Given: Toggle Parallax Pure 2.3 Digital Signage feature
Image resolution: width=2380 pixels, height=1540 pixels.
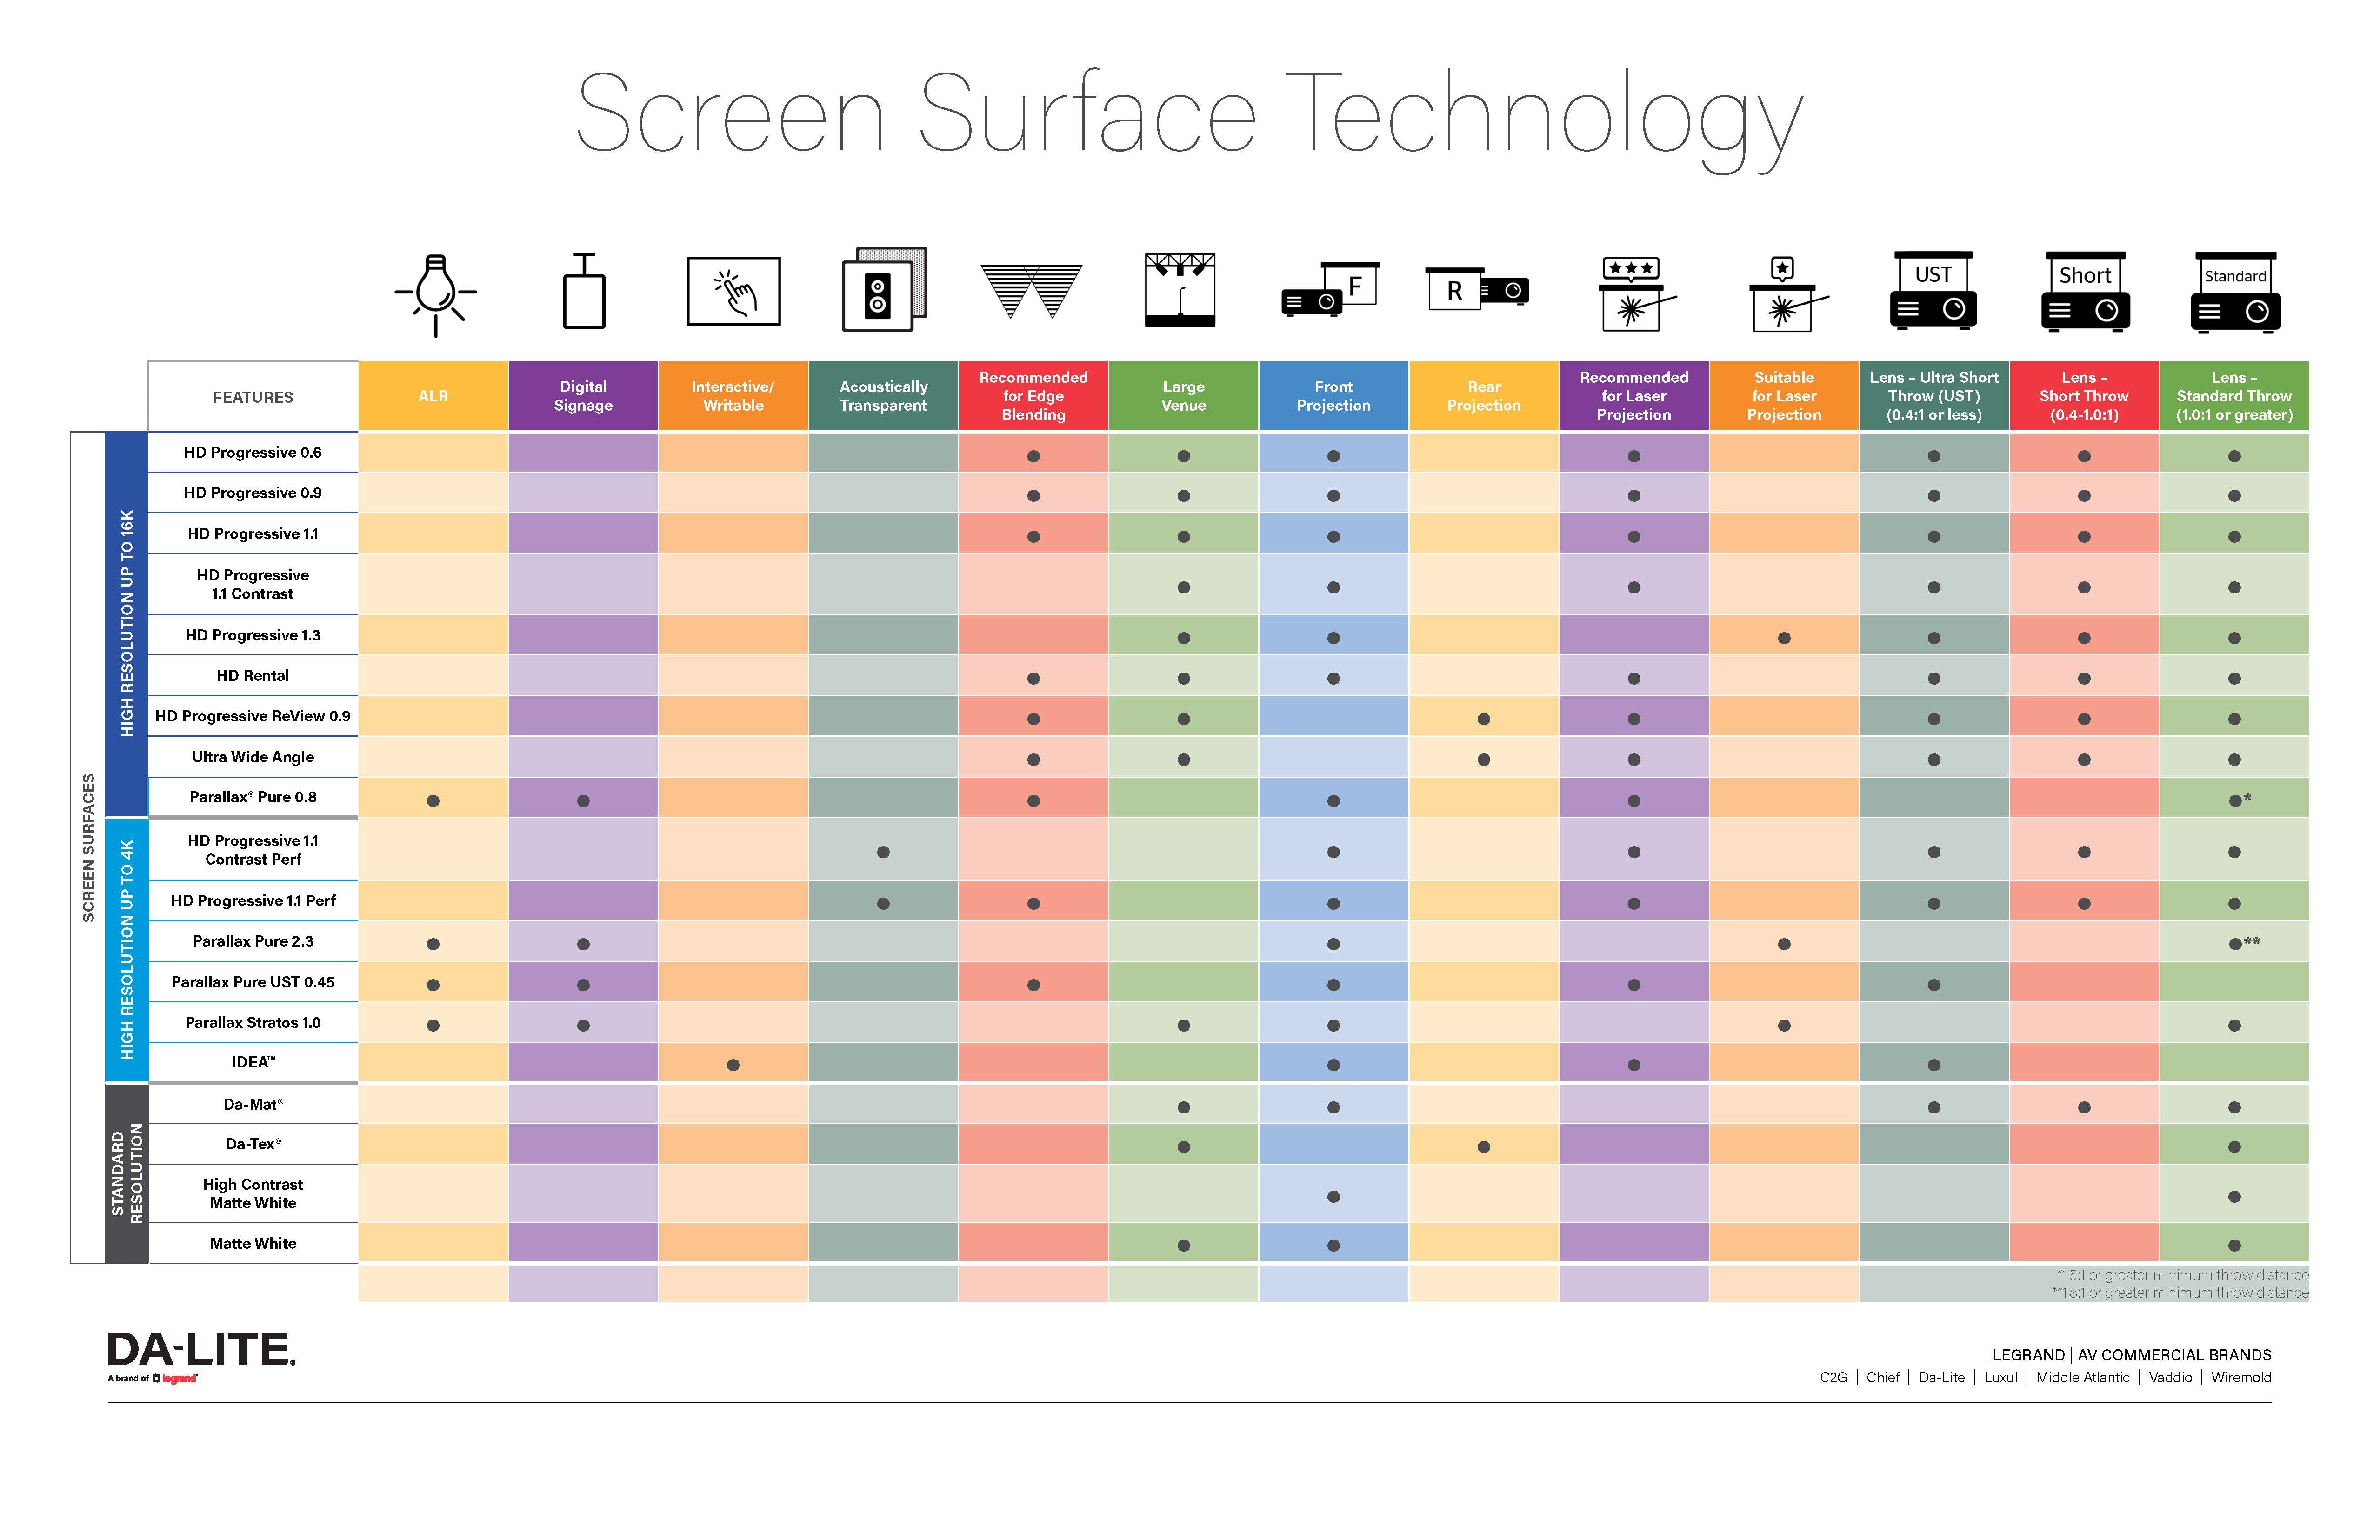Looking at the screenshot, I should pos(587,943).
